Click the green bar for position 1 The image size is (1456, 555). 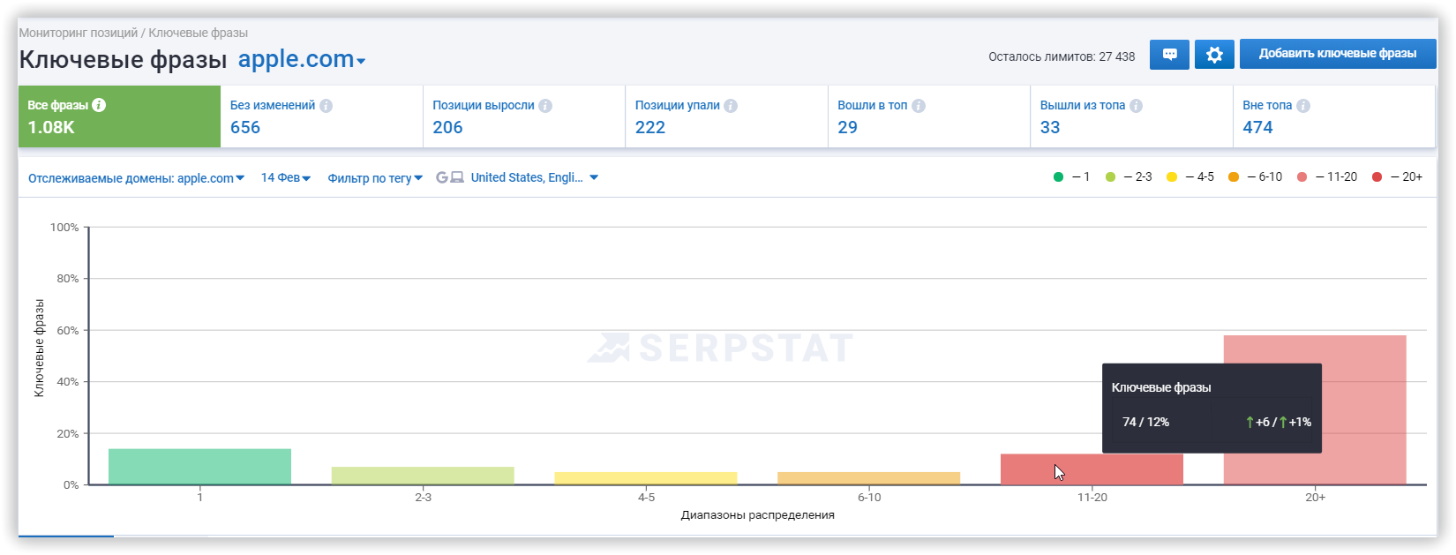point(200,467)
